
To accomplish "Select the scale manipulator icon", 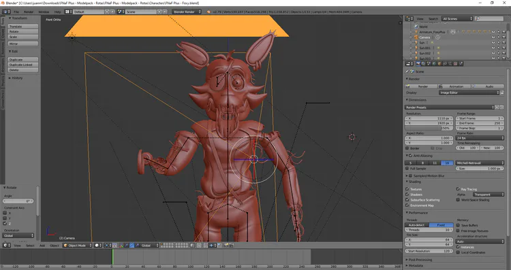I will tap(137, 246).
